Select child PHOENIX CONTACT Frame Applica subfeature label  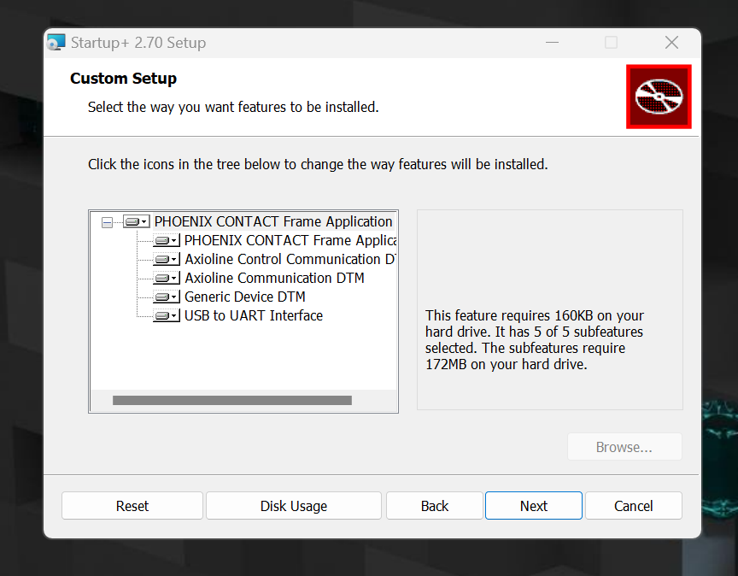290,240
